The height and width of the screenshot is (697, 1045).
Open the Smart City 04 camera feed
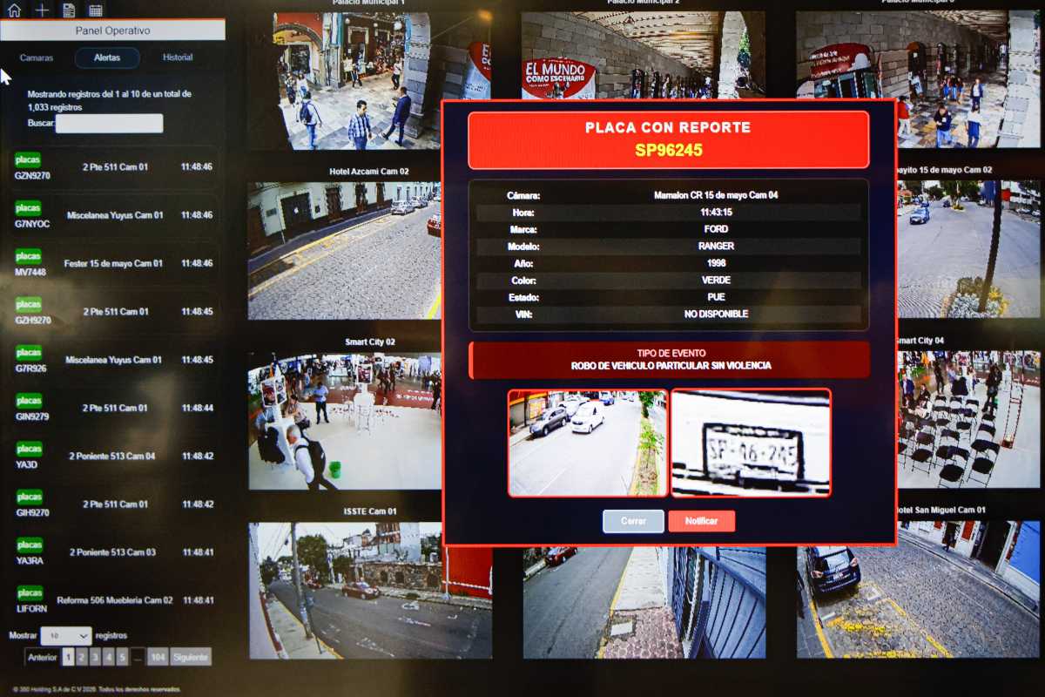pyautogui.click(x=968, y=419)
